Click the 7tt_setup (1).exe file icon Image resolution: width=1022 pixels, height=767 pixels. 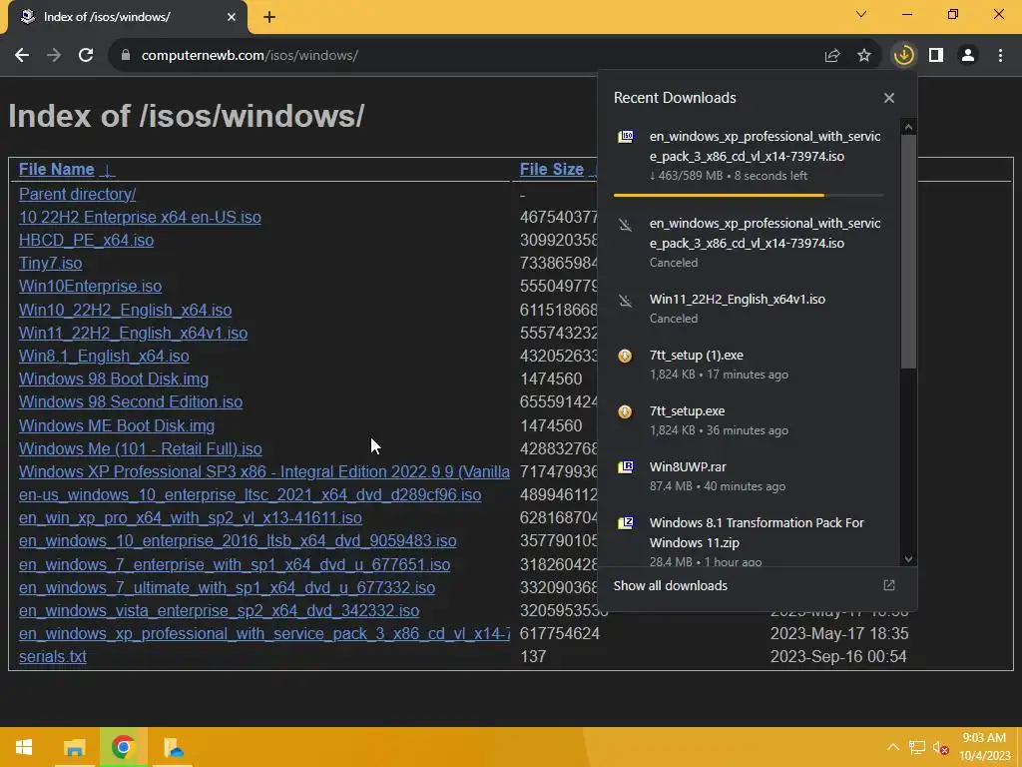pyautogui.click(x=625, y=356)
